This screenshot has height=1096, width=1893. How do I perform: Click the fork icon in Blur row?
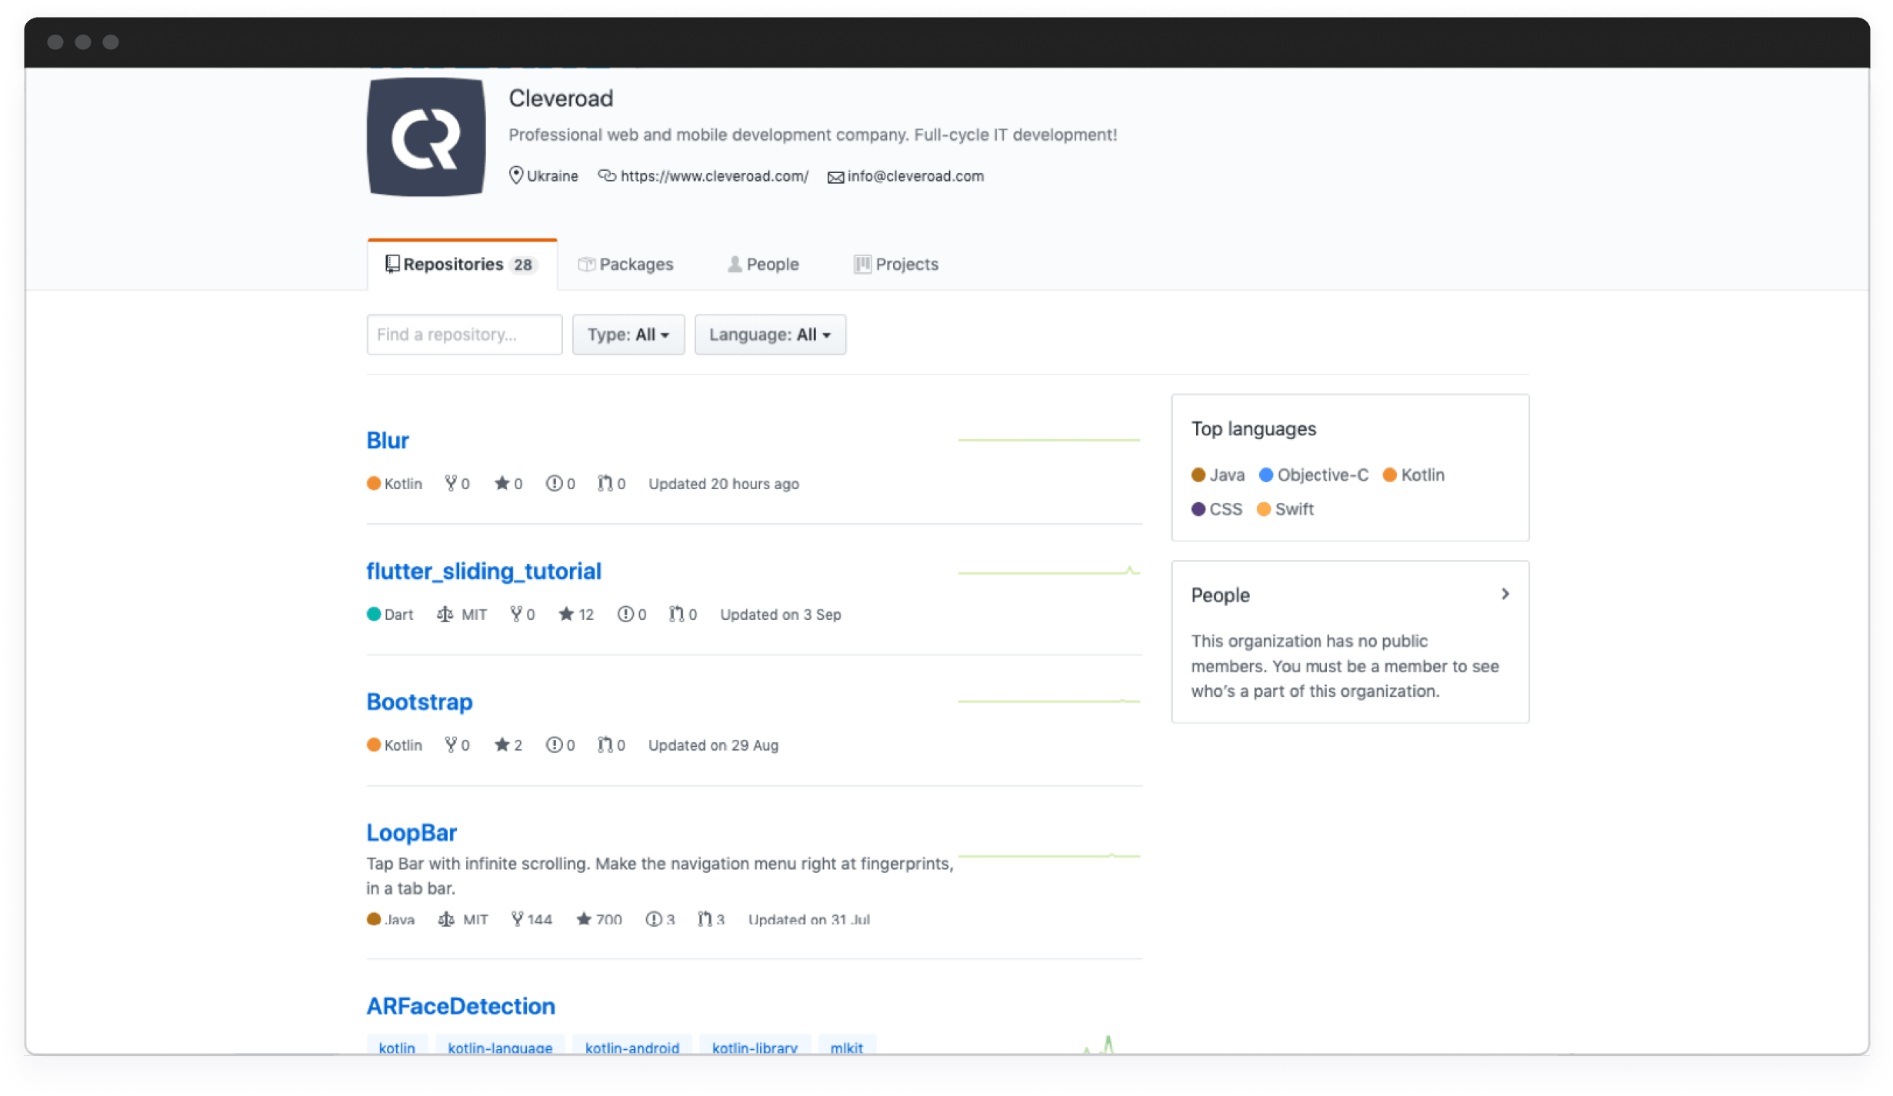[x=451, y=483]
